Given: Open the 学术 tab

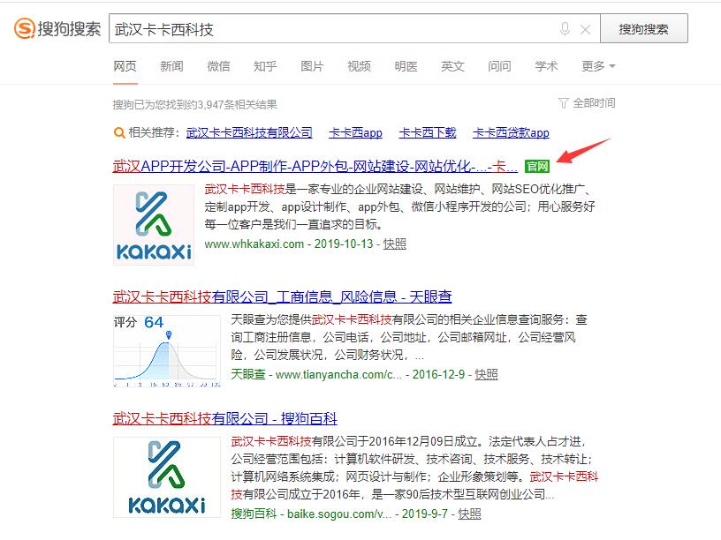Looking at the screenshot, I should (x=546, y=66).
